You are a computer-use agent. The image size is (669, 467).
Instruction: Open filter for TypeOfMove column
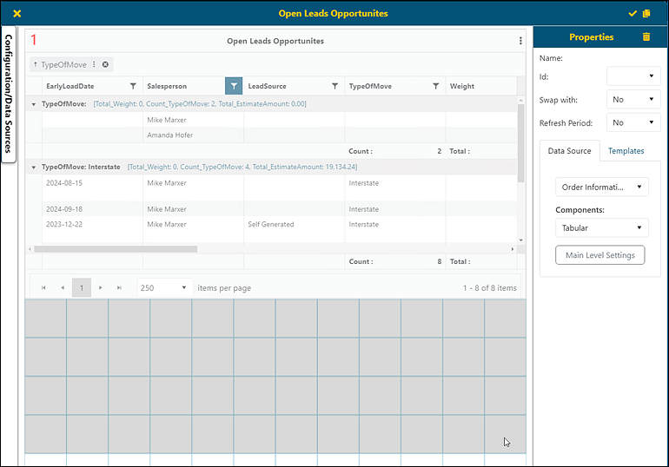click(x=435, y=86)
